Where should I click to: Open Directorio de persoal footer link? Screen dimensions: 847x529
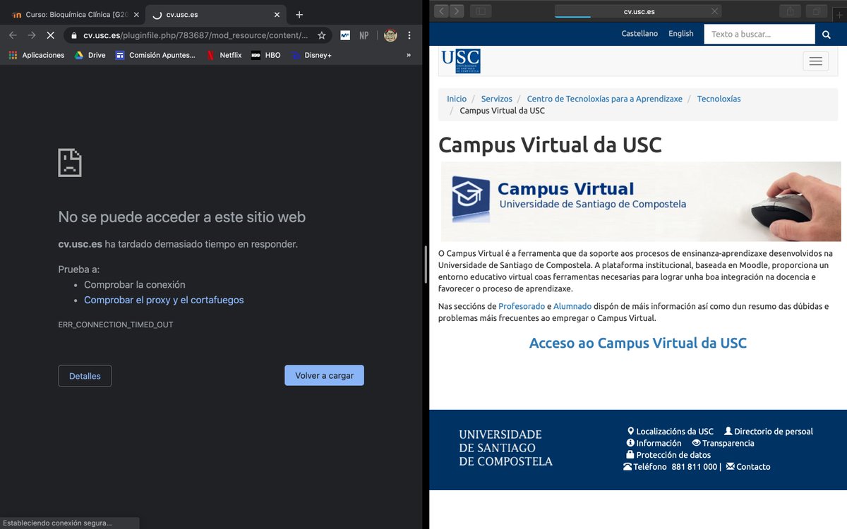pyautogui.click(x=769, y=431)
